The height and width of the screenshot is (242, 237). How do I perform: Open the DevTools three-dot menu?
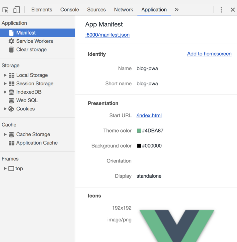coord(221,10)
